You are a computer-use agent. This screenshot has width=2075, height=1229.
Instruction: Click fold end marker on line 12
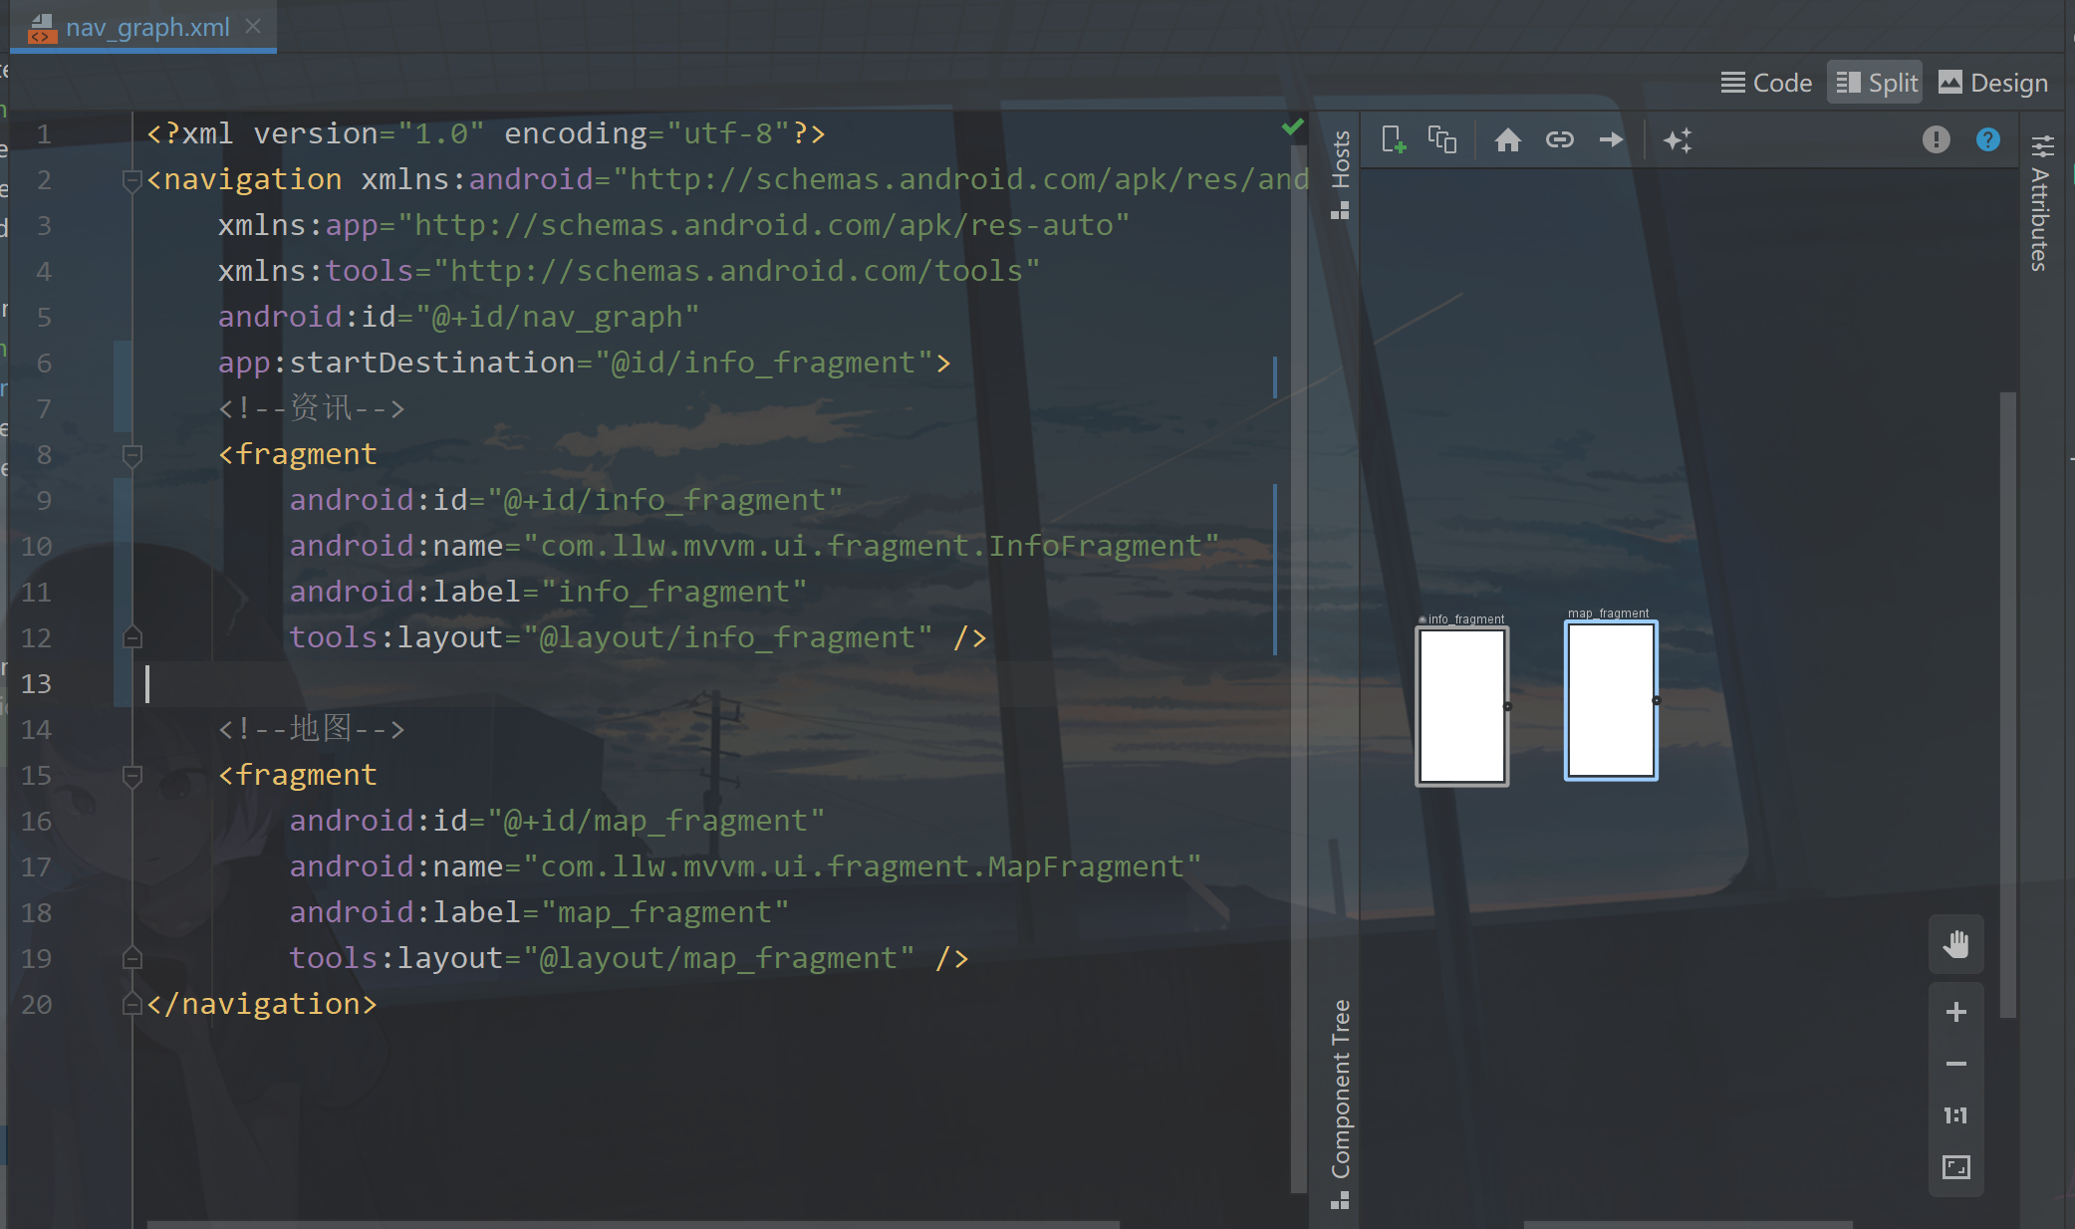(131, 637)
